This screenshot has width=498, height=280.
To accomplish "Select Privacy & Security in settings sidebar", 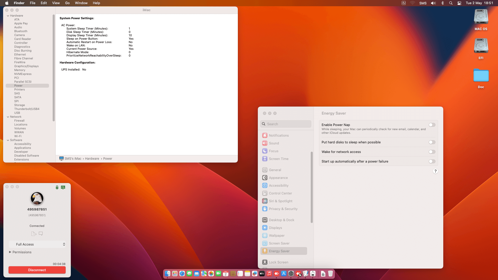I will tap(284, 209).
